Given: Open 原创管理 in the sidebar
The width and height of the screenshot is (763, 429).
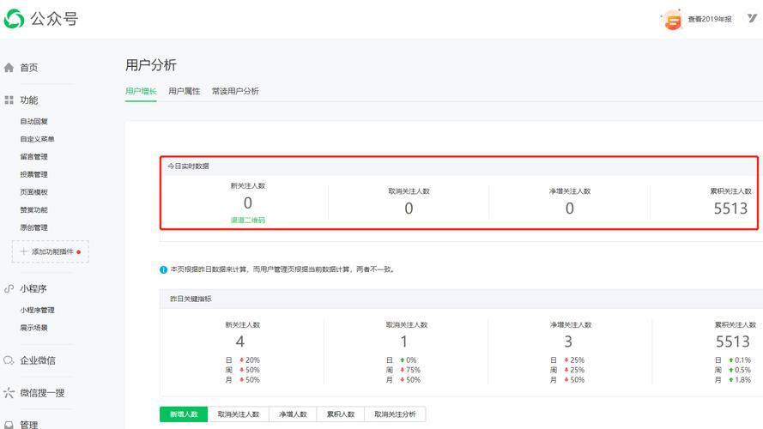Looking at the screenshot, I should tap(34, 227).
